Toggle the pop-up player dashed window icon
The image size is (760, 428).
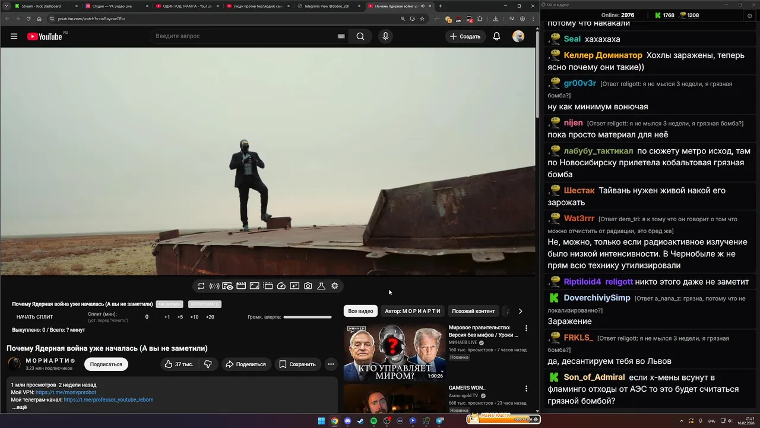tap(268, 286)
